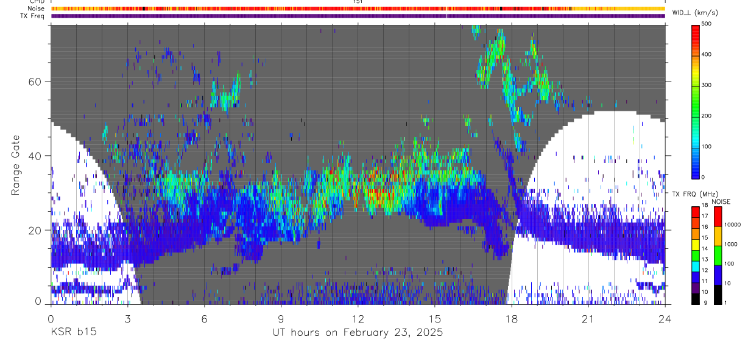Click the '1000' tick on noise legend
Viewport: 748px width, 345px height.
pyautogui.click(x=732, y=245)
